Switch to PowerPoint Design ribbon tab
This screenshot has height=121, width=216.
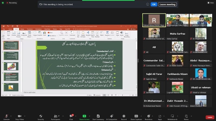pyautogui.click(x=22, y=29)
